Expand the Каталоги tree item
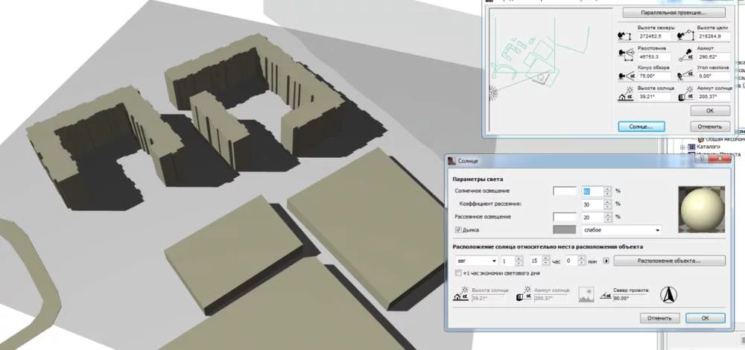This screenshot has height=350, width=745. pyautogui.click(x=683, y=148)
